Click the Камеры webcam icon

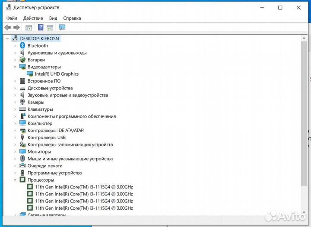click(x=22, y=102)
